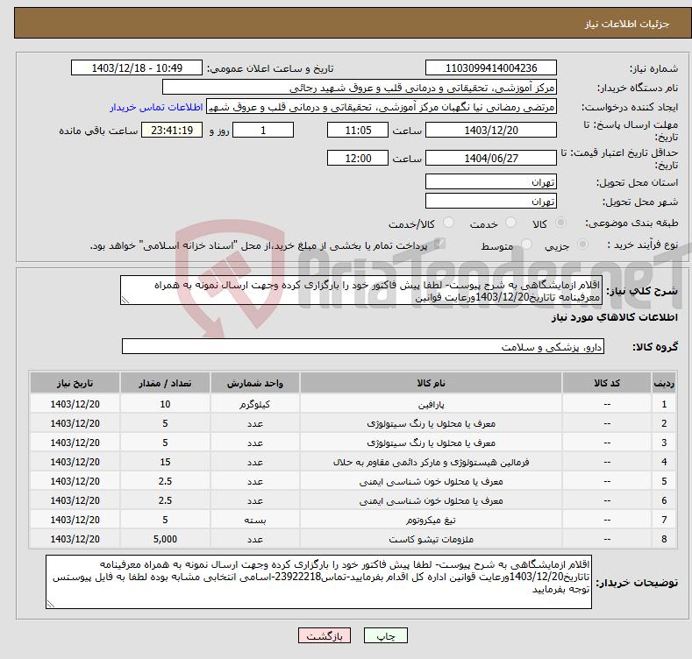Select the متوسط purchase type radio
Image resolution: width=692 pixels, height=659 pixels.
tap(526, 244)
